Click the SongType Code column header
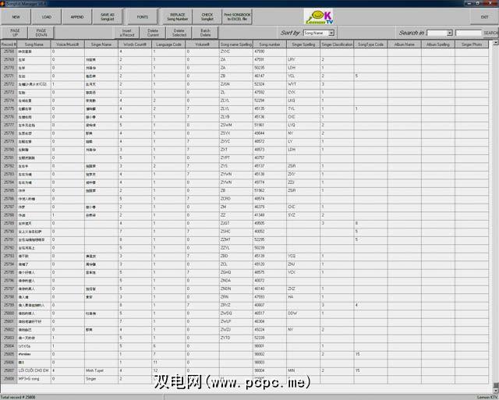 [x=371, y=44]
